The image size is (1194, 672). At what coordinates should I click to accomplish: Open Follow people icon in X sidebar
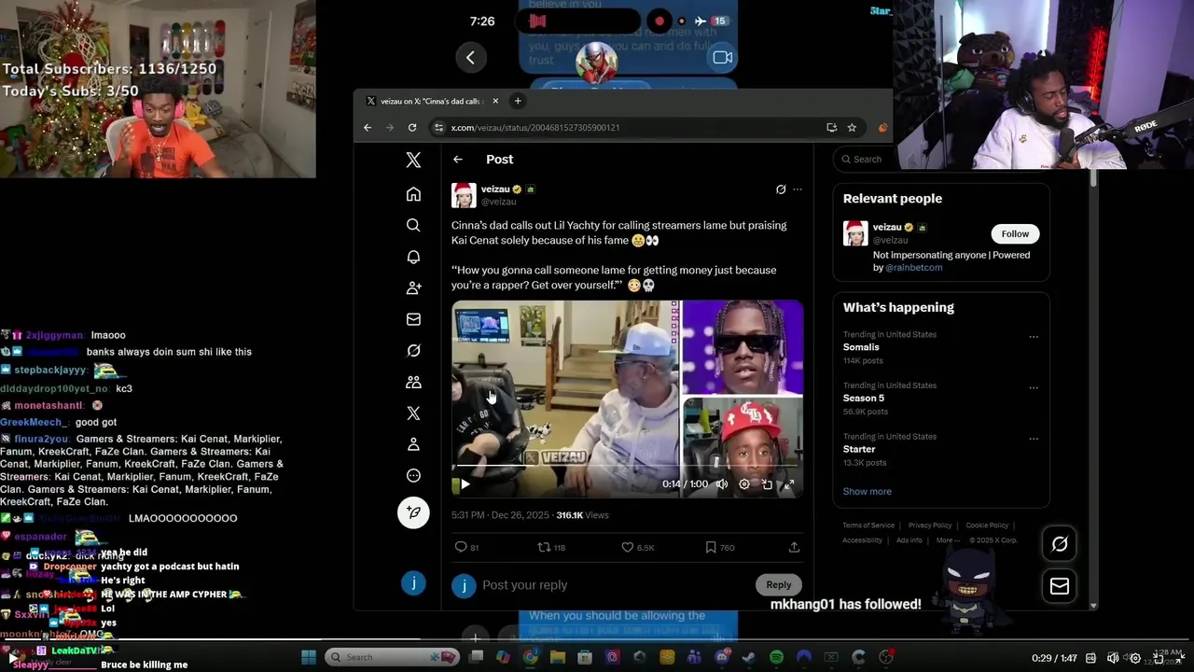413,288
